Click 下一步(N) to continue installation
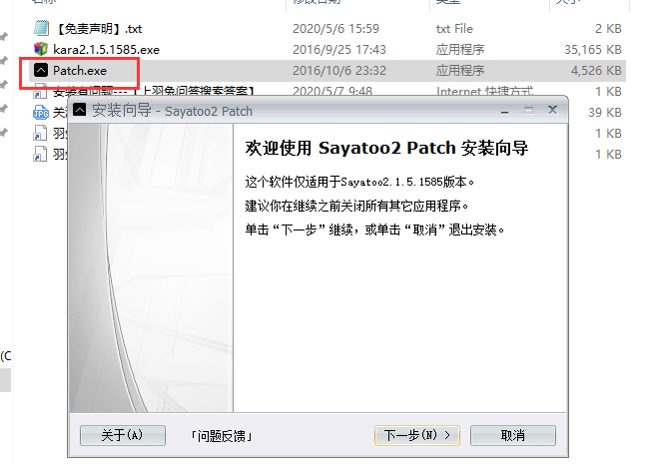This screenshot has height=465, width=645. [x=417, y=435]
